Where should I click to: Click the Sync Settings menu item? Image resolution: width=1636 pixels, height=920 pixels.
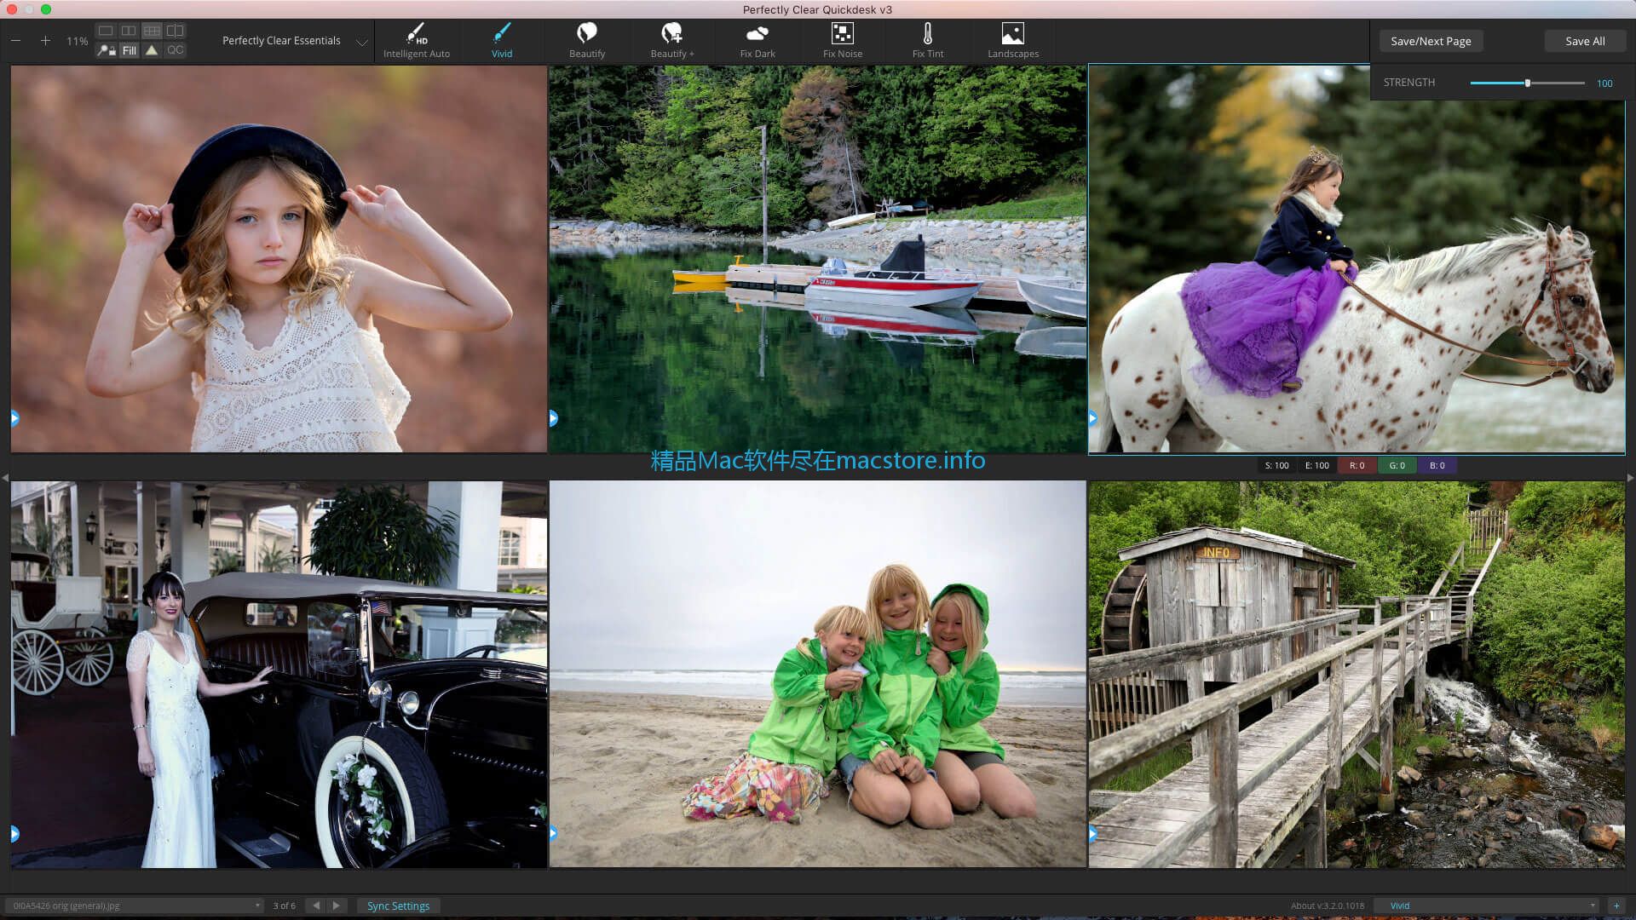(x=398, y=905)
